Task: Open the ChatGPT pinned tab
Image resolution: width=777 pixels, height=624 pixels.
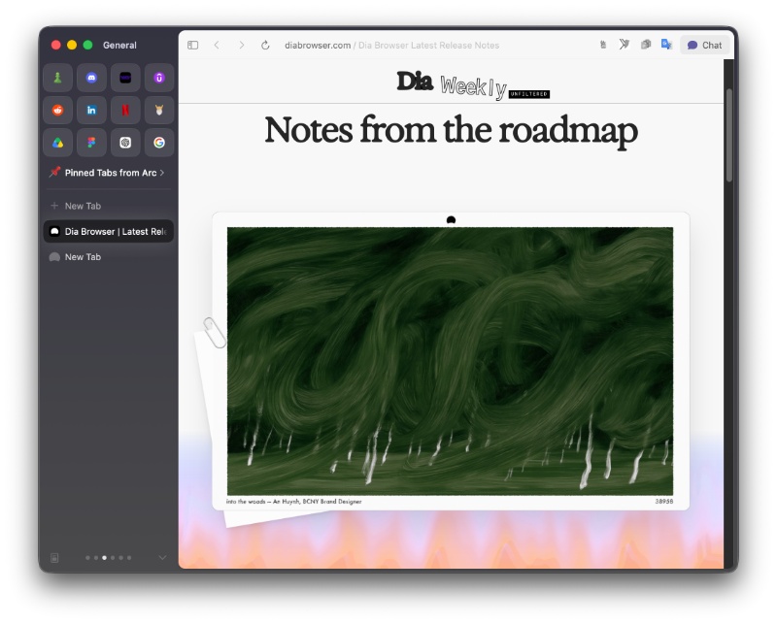Action: coord(125,143)
